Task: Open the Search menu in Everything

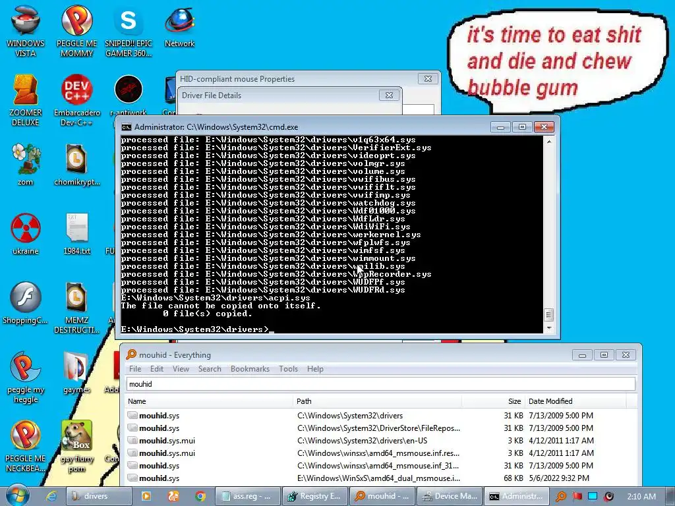Action: 210,369
